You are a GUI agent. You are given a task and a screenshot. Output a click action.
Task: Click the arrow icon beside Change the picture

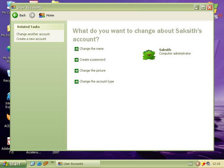click(77, 71)
